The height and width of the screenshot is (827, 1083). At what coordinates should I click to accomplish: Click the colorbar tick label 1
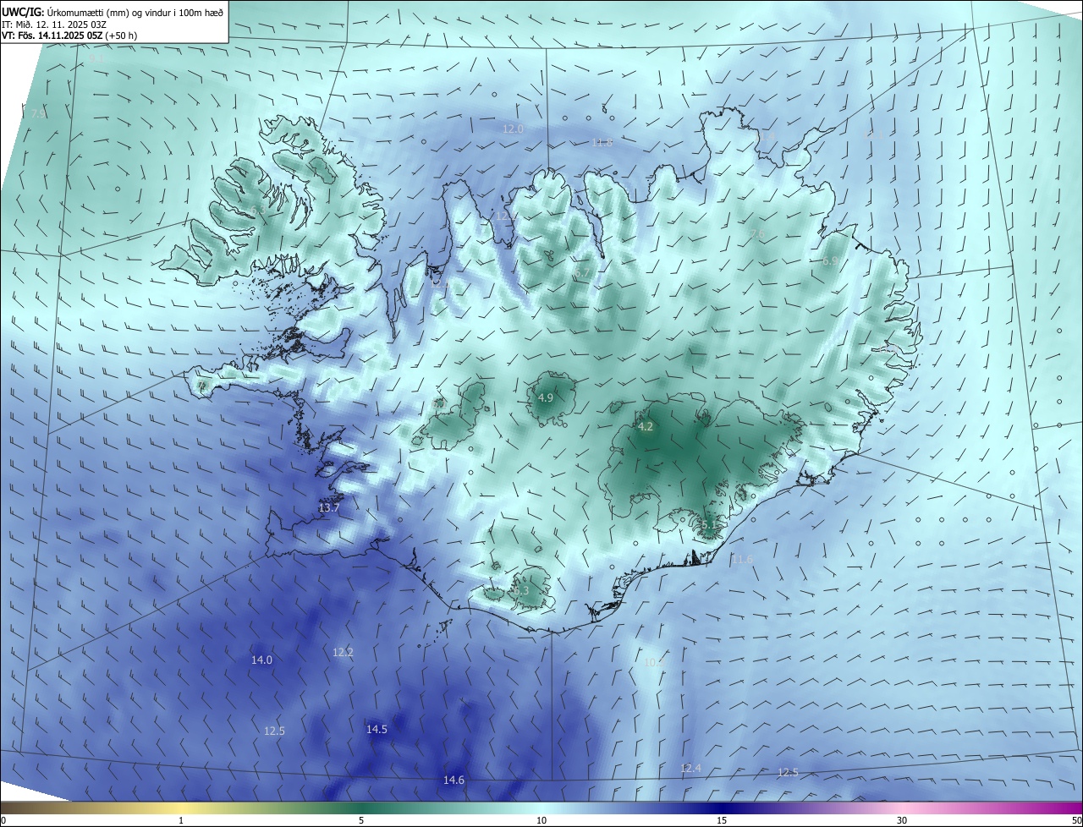point(181,820)
